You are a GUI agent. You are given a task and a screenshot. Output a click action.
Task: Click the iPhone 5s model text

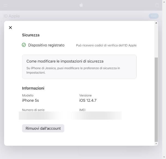[30, 100]
